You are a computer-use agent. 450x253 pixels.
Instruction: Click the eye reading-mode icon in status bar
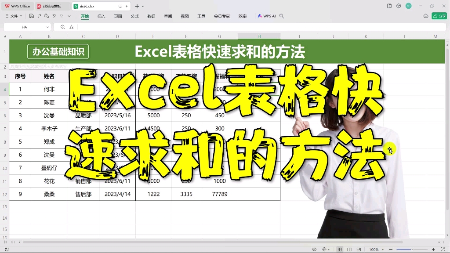tap(314, 249)
